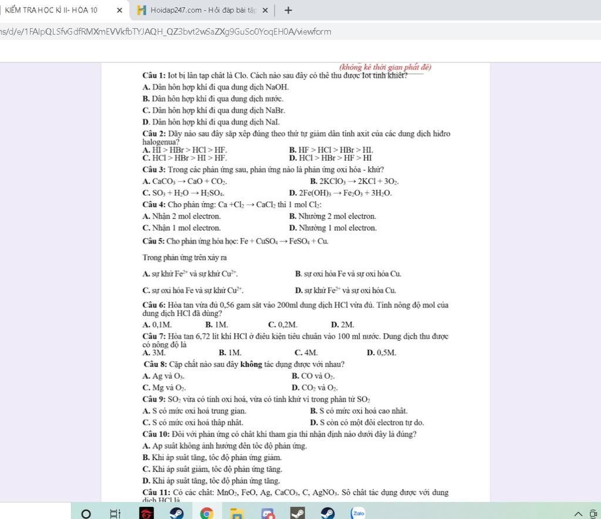Click the Hoidap247 tab favicon

click(141, 11)
